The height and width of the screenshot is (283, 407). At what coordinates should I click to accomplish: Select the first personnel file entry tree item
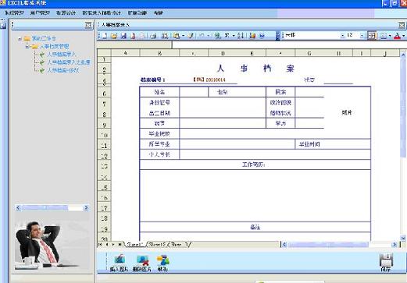click(61, 55)
